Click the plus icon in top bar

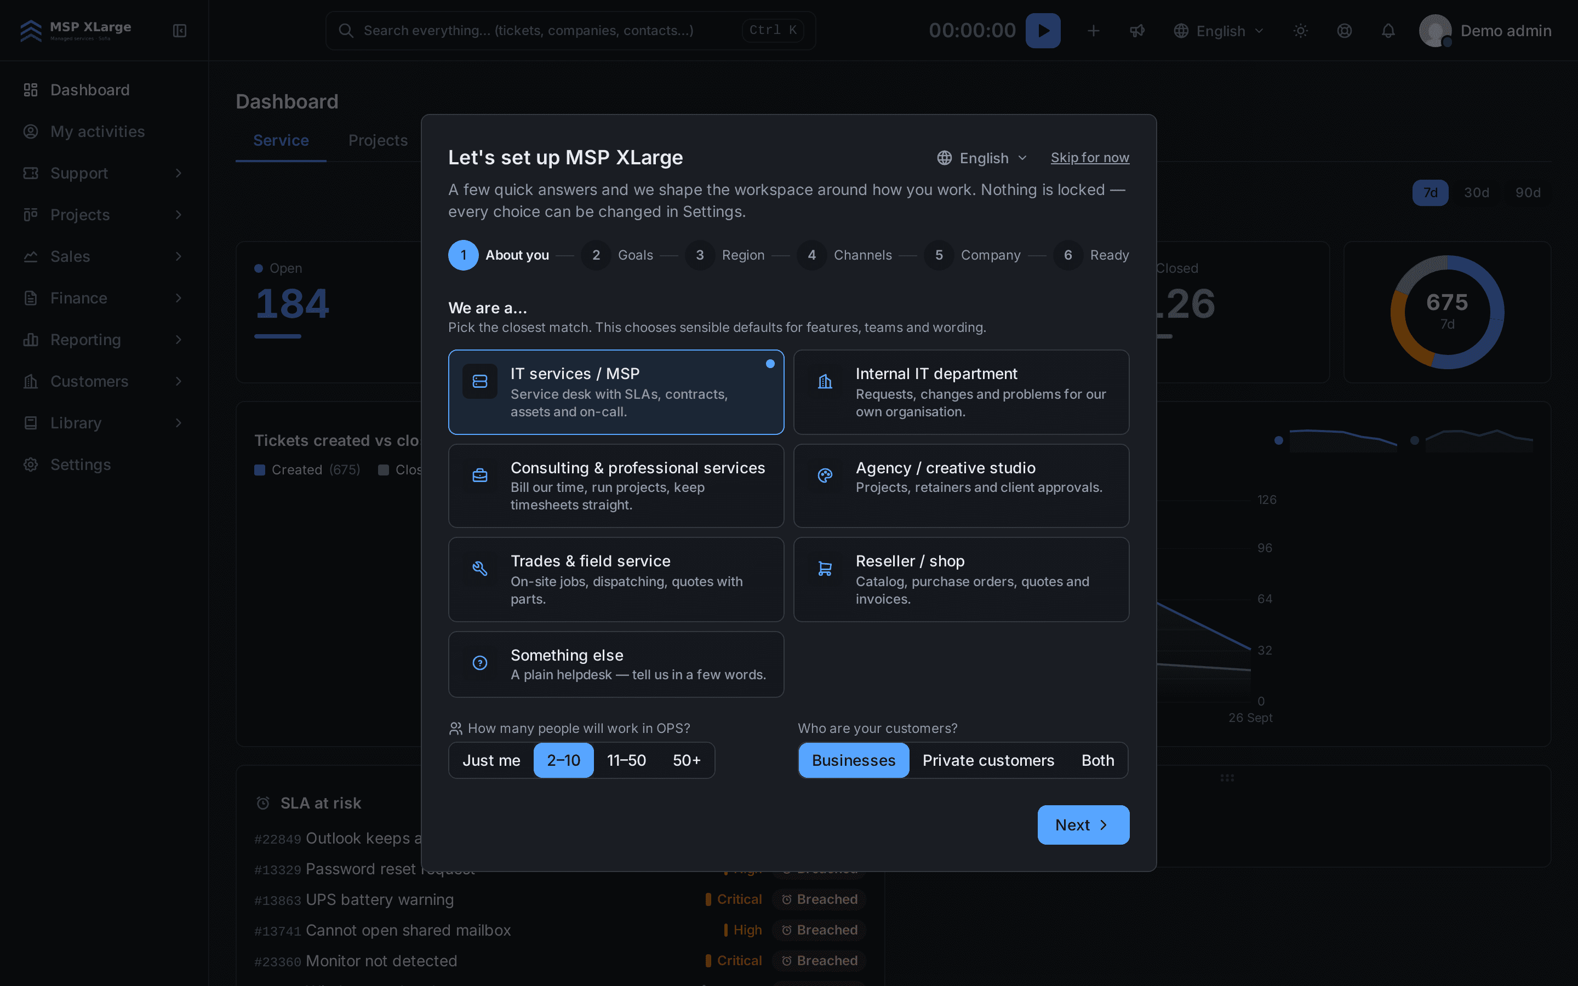click(1094, 31)
